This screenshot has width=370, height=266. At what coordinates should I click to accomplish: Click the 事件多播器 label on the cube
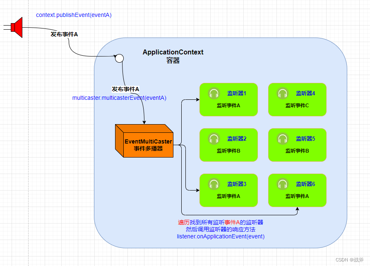click(x=148, y=148)
